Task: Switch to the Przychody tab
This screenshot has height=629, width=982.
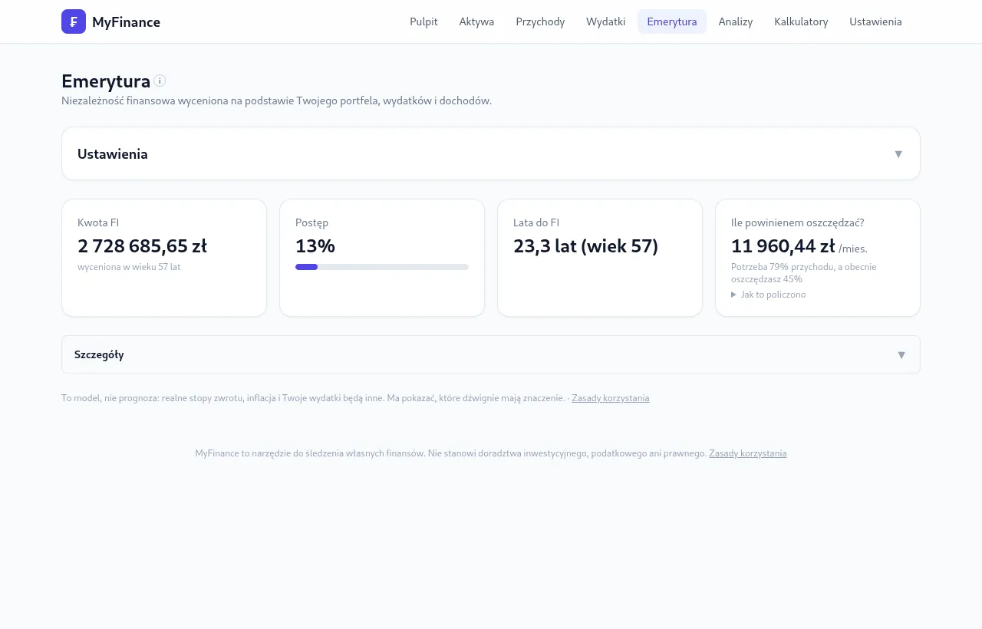Action: point(540,21)
